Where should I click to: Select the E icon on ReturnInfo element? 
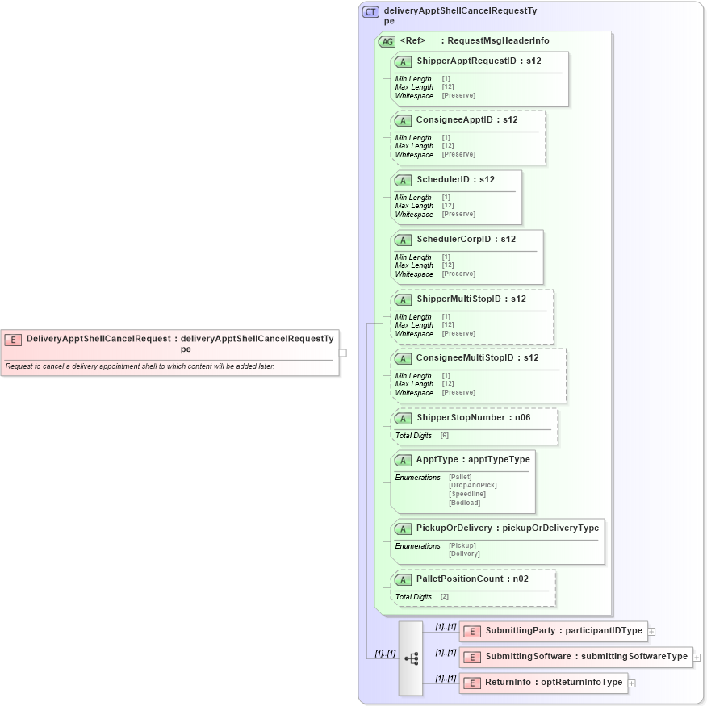(x=472, y=683)
